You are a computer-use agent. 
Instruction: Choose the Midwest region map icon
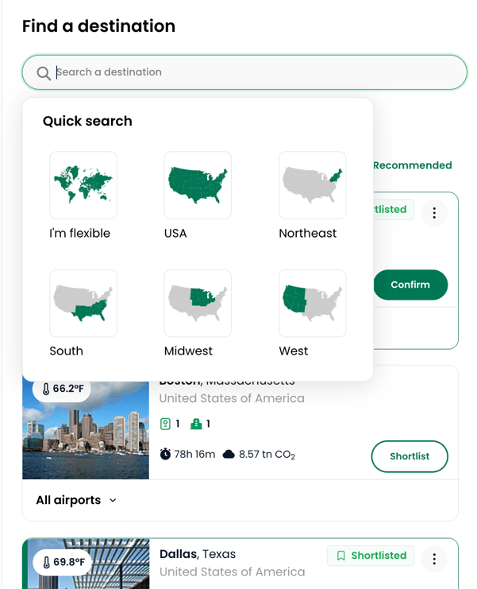click(x=198, y=303)
